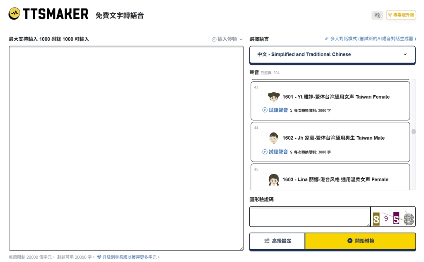
Task: Select the radio button for voice 1602 Jh
Action: pyautogui.click(x=264, y=134)
